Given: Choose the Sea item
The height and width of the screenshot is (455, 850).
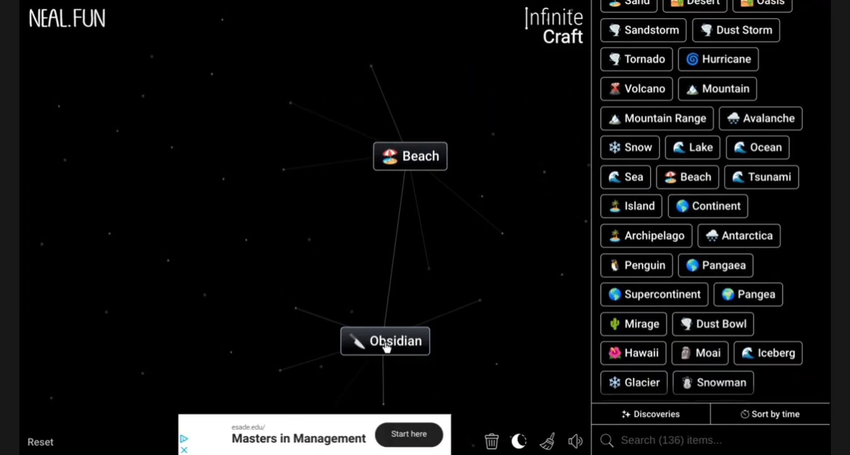Looking at the screenshot, I should tap(626, 177).
